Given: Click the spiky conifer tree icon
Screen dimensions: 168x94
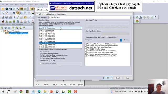Looking at the screenshot, I should click(7, 21).
